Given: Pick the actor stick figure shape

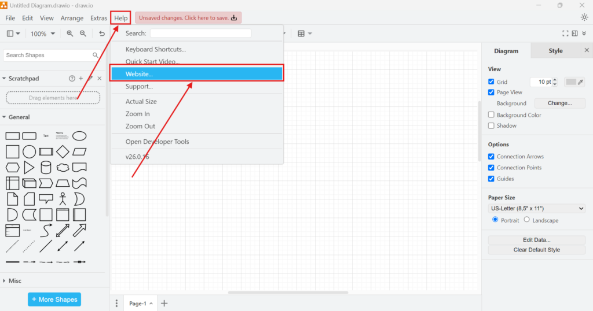Looking at the screenshot, I should (x=63, y=199).
